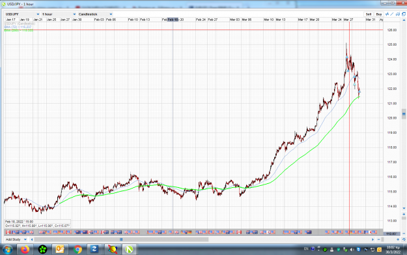Open the green N trading app in taskbar
The width and height of the screenshot is (407, 255).
[129, 250]
